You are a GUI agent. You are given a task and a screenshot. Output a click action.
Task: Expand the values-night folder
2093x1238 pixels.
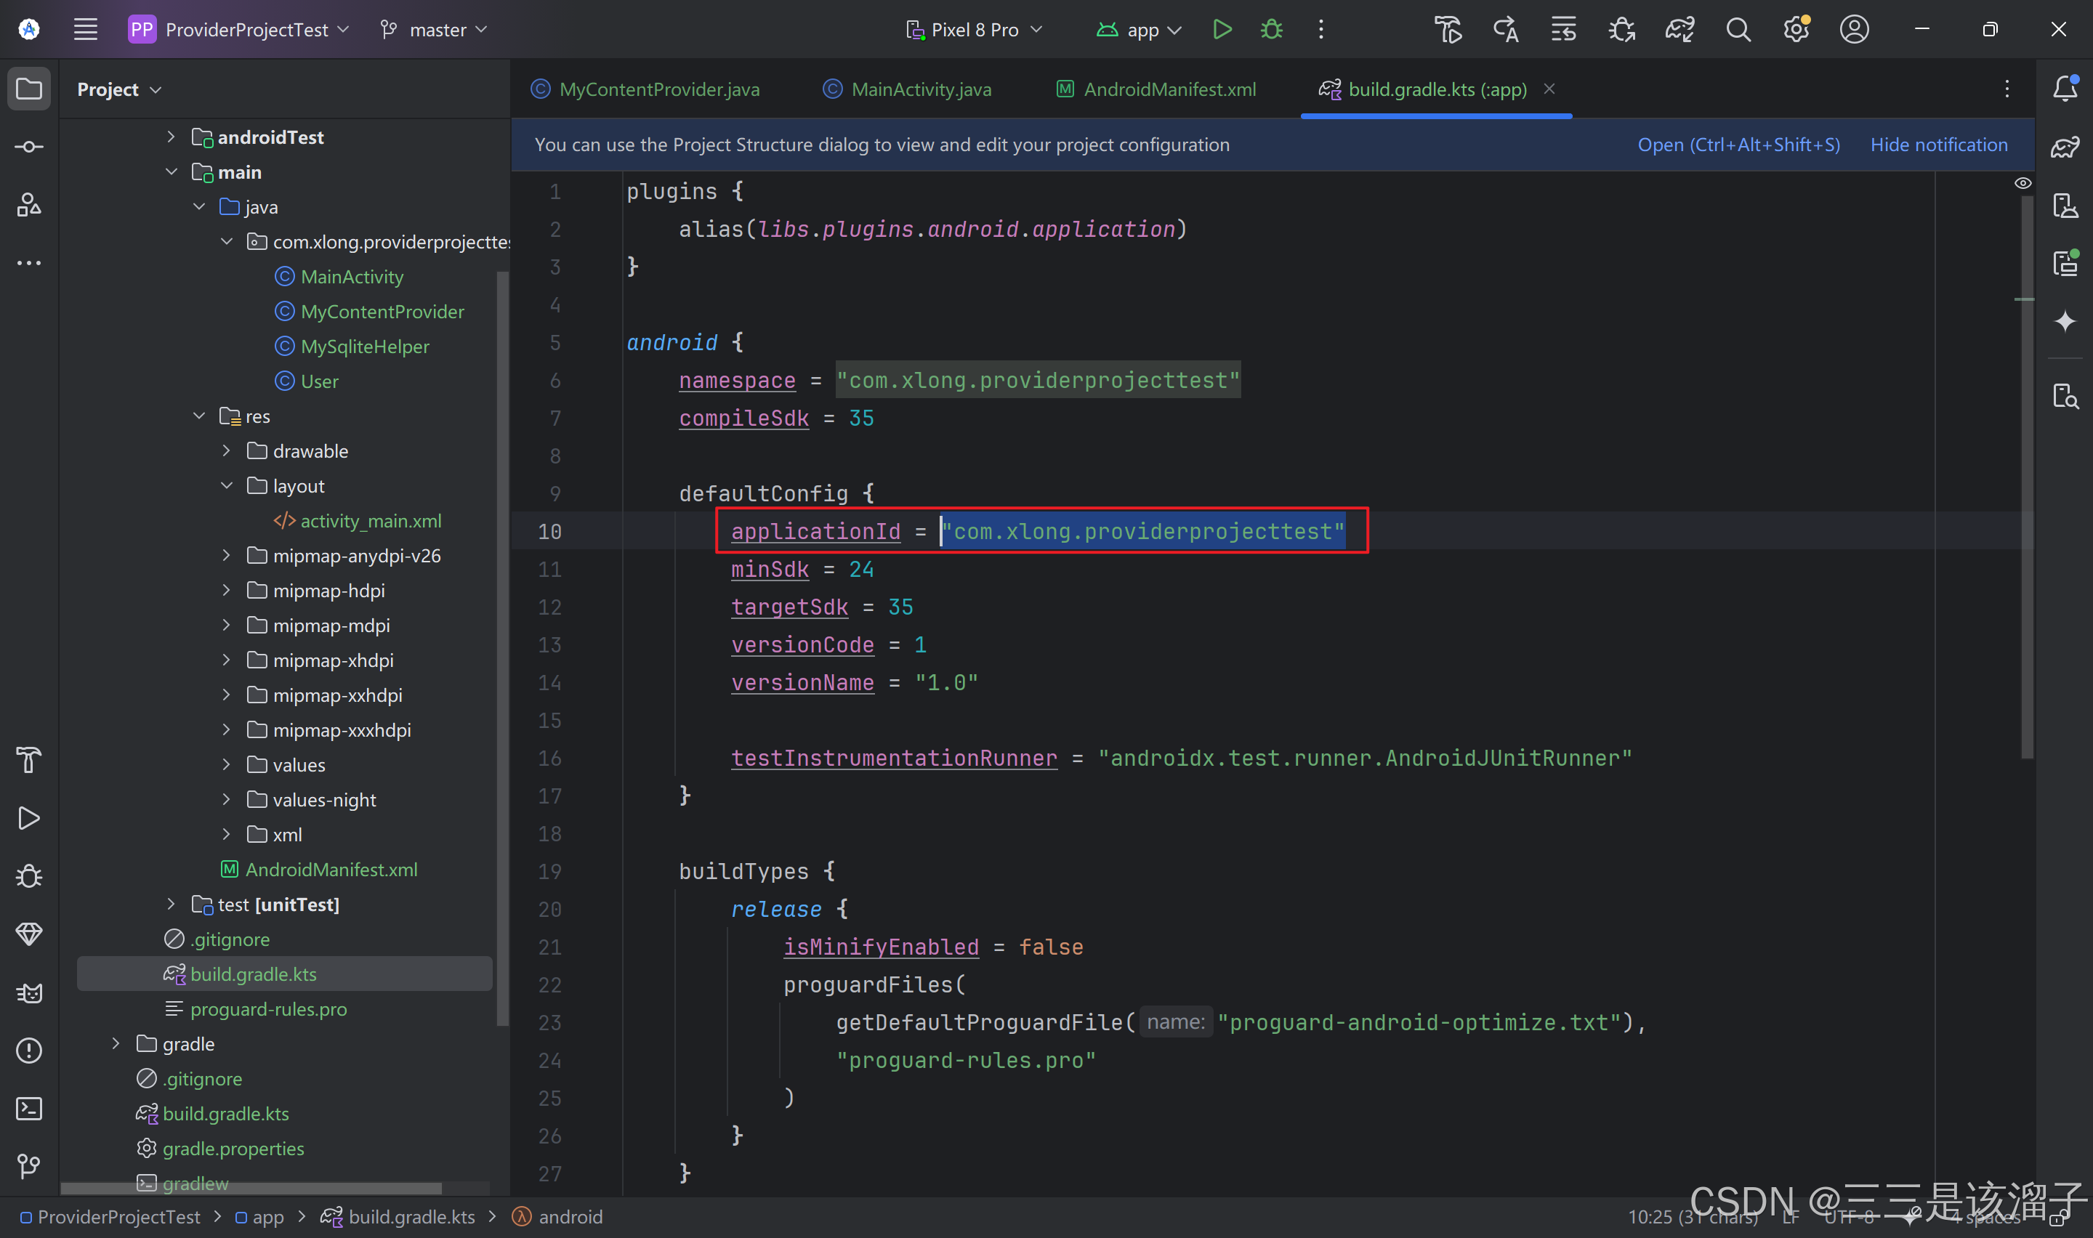(226, 799)
